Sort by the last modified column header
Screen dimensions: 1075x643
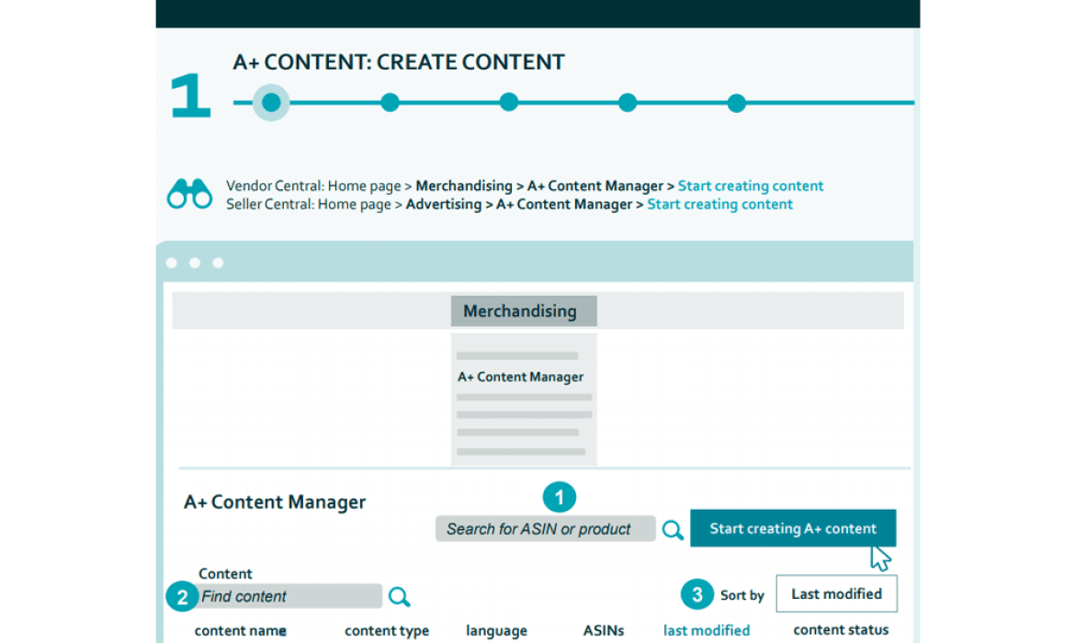coord(707,630)
